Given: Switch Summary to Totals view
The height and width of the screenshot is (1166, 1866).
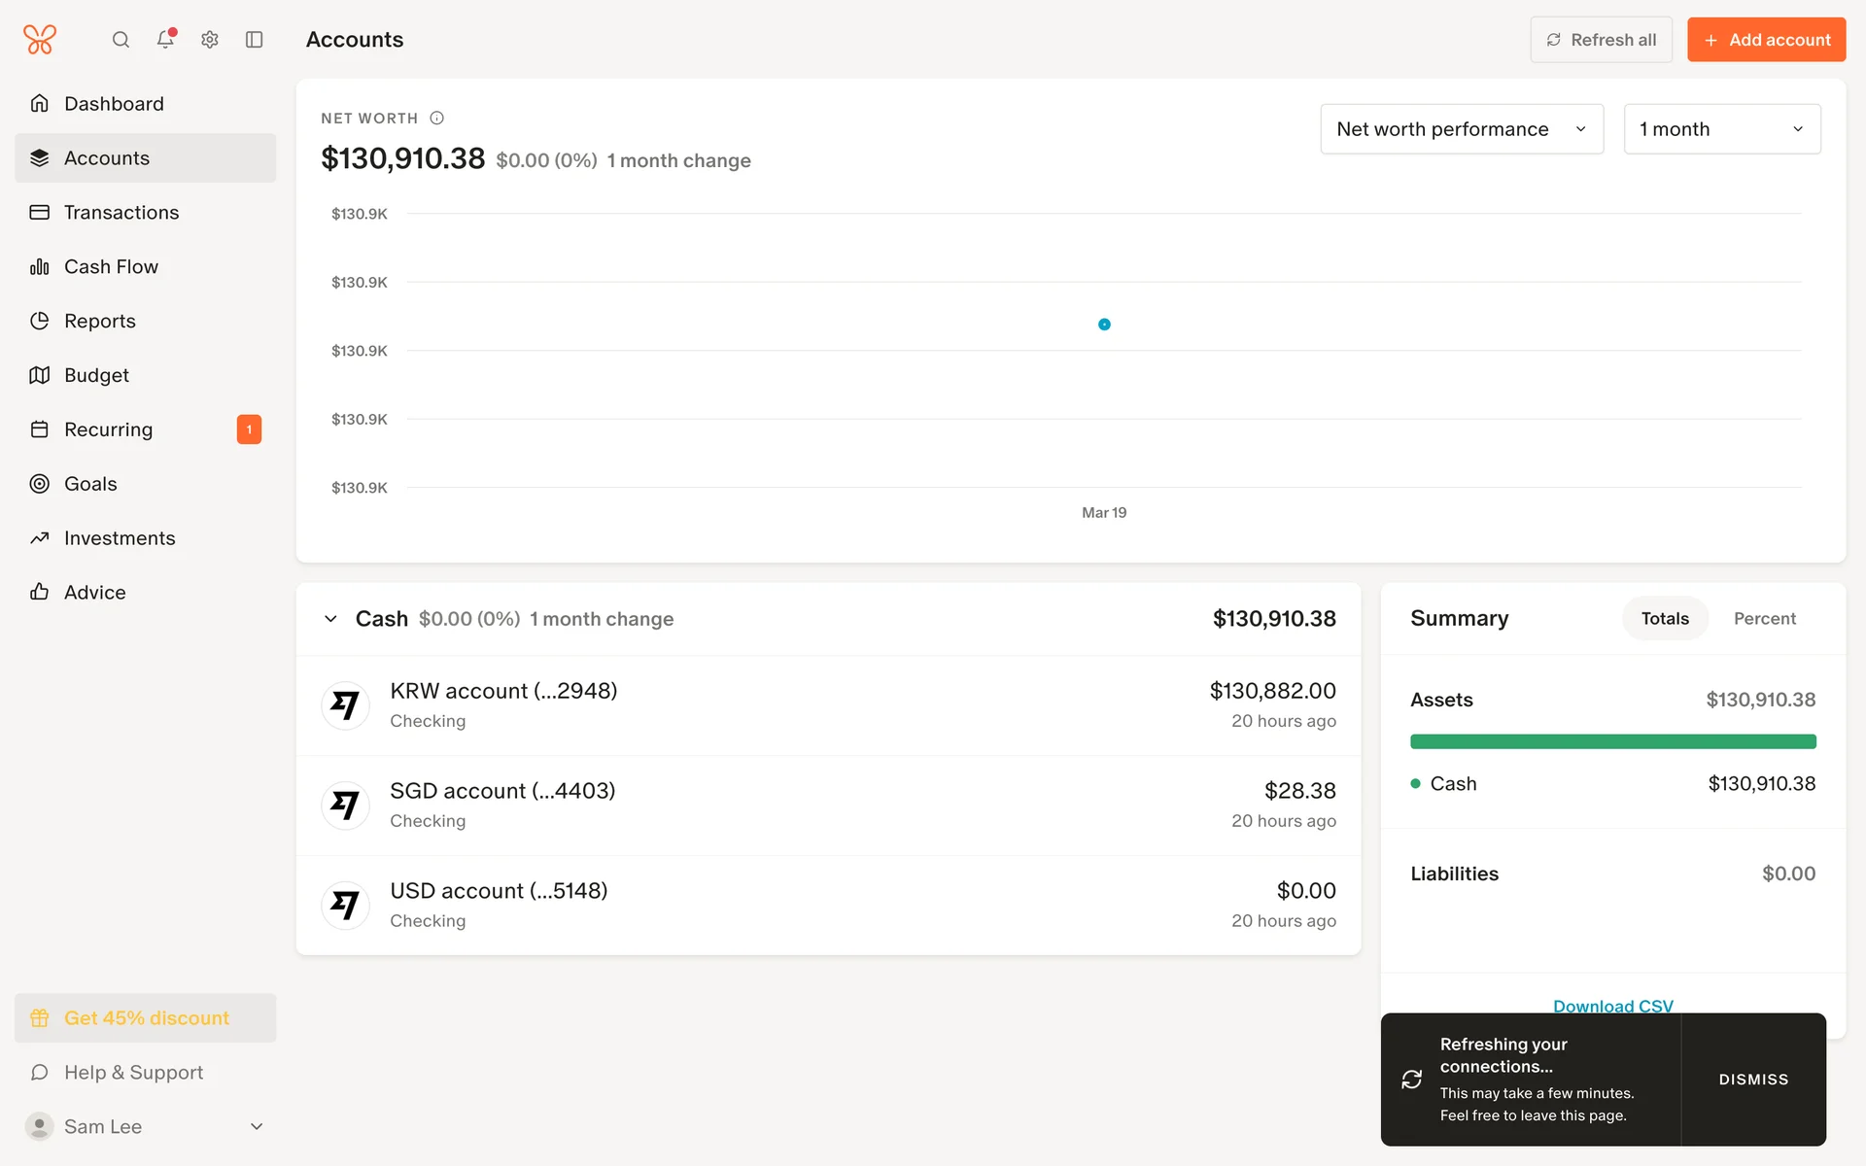Looking at the screenshot, I should pyautogui.click(x=1665, y=619).
